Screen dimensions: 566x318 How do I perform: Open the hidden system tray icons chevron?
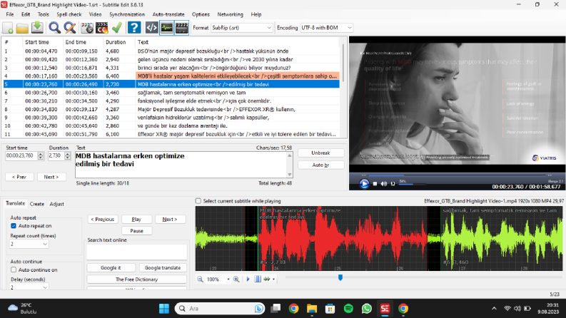pos(494,309)
